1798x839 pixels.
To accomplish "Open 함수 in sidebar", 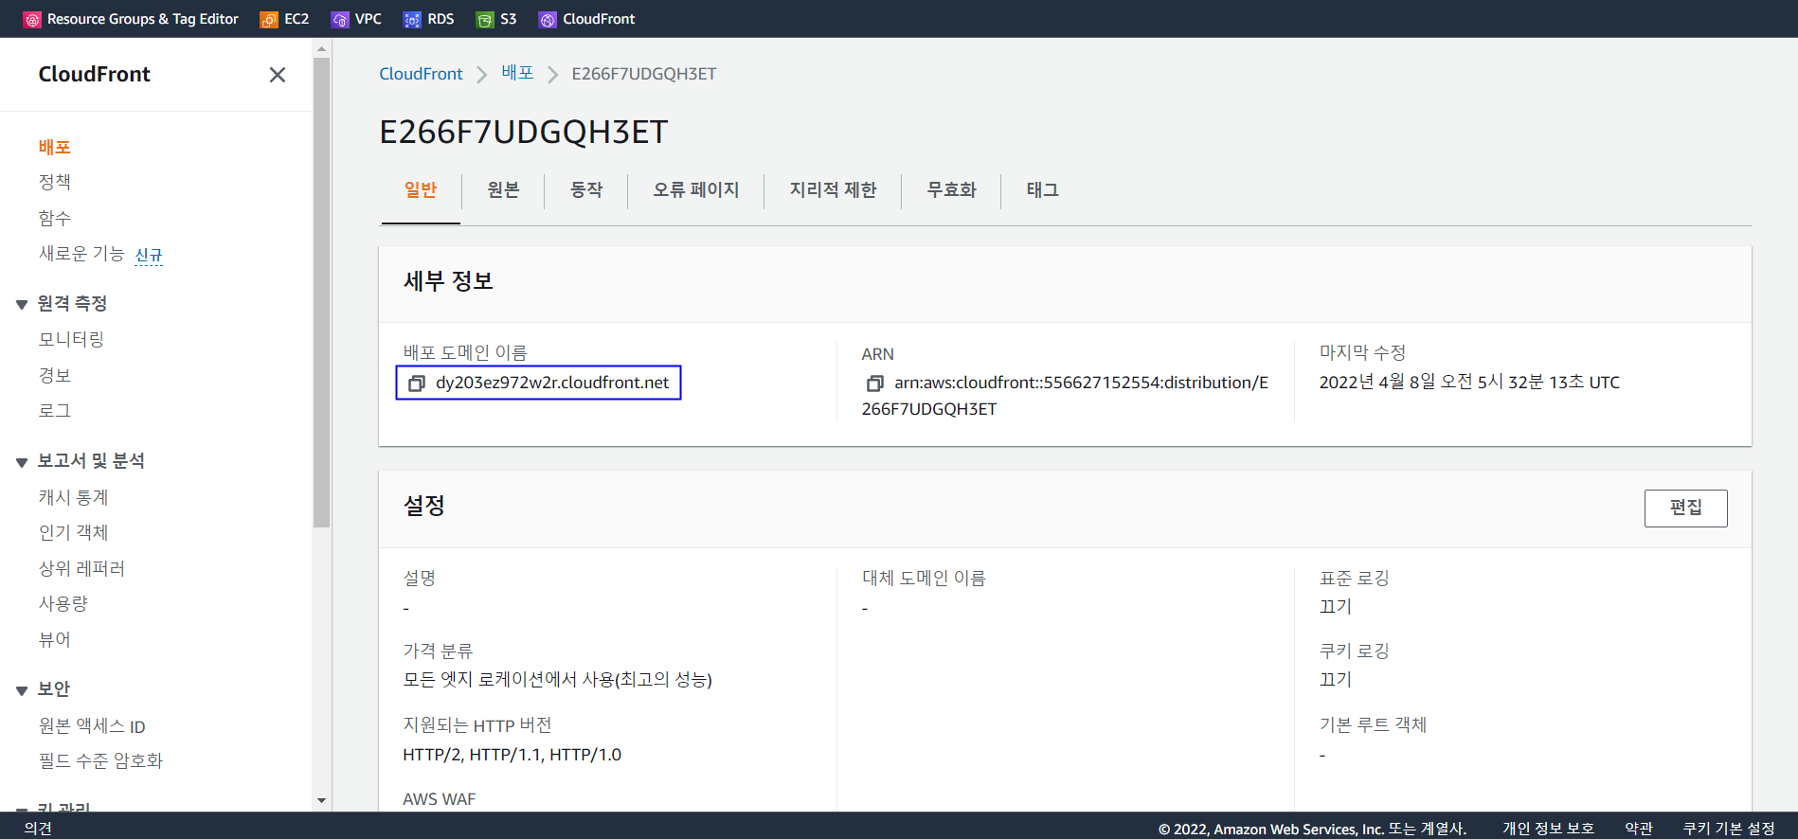I will (55, 218).
